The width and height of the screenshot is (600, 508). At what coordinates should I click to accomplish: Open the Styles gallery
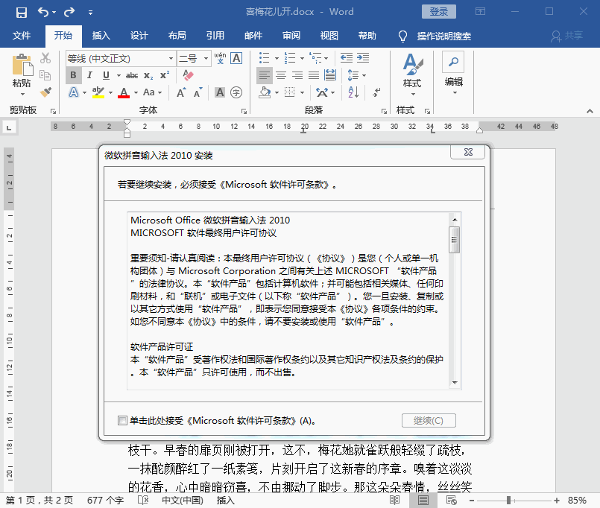(x=412, y=75)
